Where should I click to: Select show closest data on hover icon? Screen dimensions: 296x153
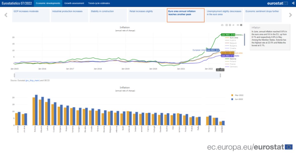(238, 25)
